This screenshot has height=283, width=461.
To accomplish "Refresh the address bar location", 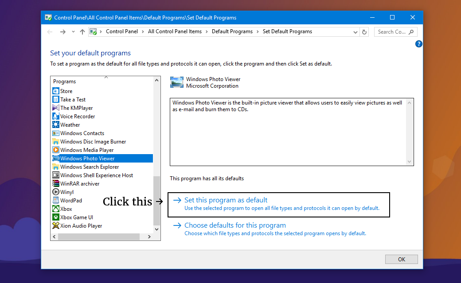I will click(364, 32).
